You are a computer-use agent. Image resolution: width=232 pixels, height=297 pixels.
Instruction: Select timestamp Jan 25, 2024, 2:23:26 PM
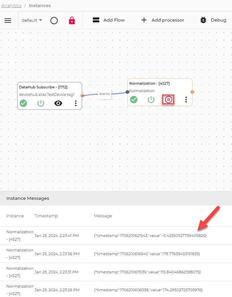coord(57,290)
